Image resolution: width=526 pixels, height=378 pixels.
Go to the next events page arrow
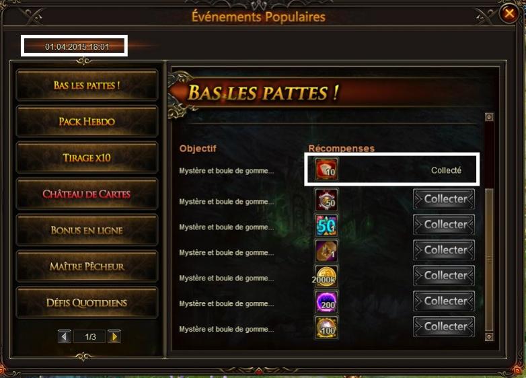[114, 336]
